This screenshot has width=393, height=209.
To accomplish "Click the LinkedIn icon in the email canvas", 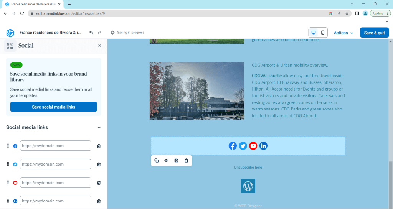I will pos(263,146).
